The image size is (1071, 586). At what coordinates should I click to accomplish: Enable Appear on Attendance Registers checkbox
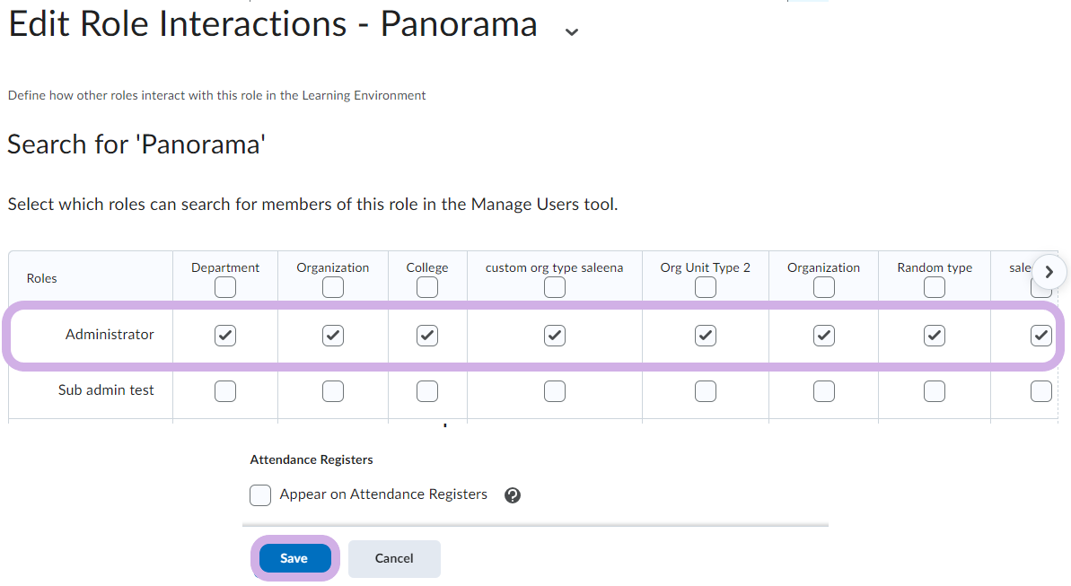pos(260,495)
